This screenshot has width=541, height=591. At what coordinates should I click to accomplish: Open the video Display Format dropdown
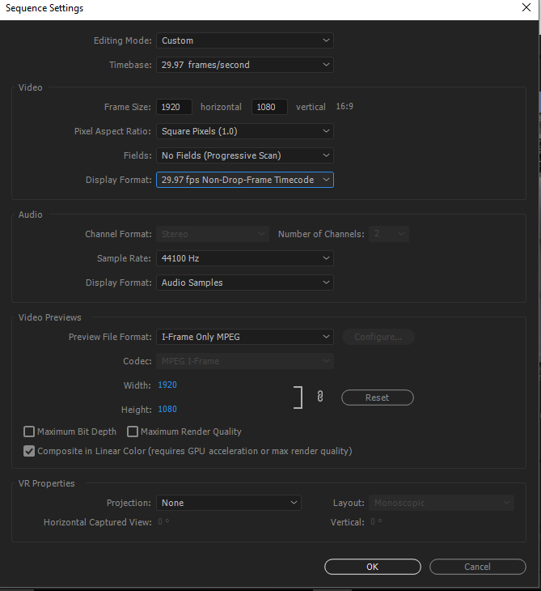click(x=245, y=180)
